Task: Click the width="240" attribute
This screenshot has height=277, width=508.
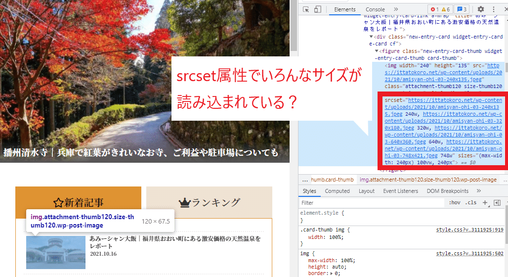Action: 414,65
